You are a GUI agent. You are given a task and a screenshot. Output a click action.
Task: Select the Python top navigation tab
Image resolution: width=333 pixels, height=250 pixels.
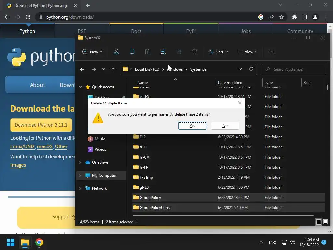point(27,31)
